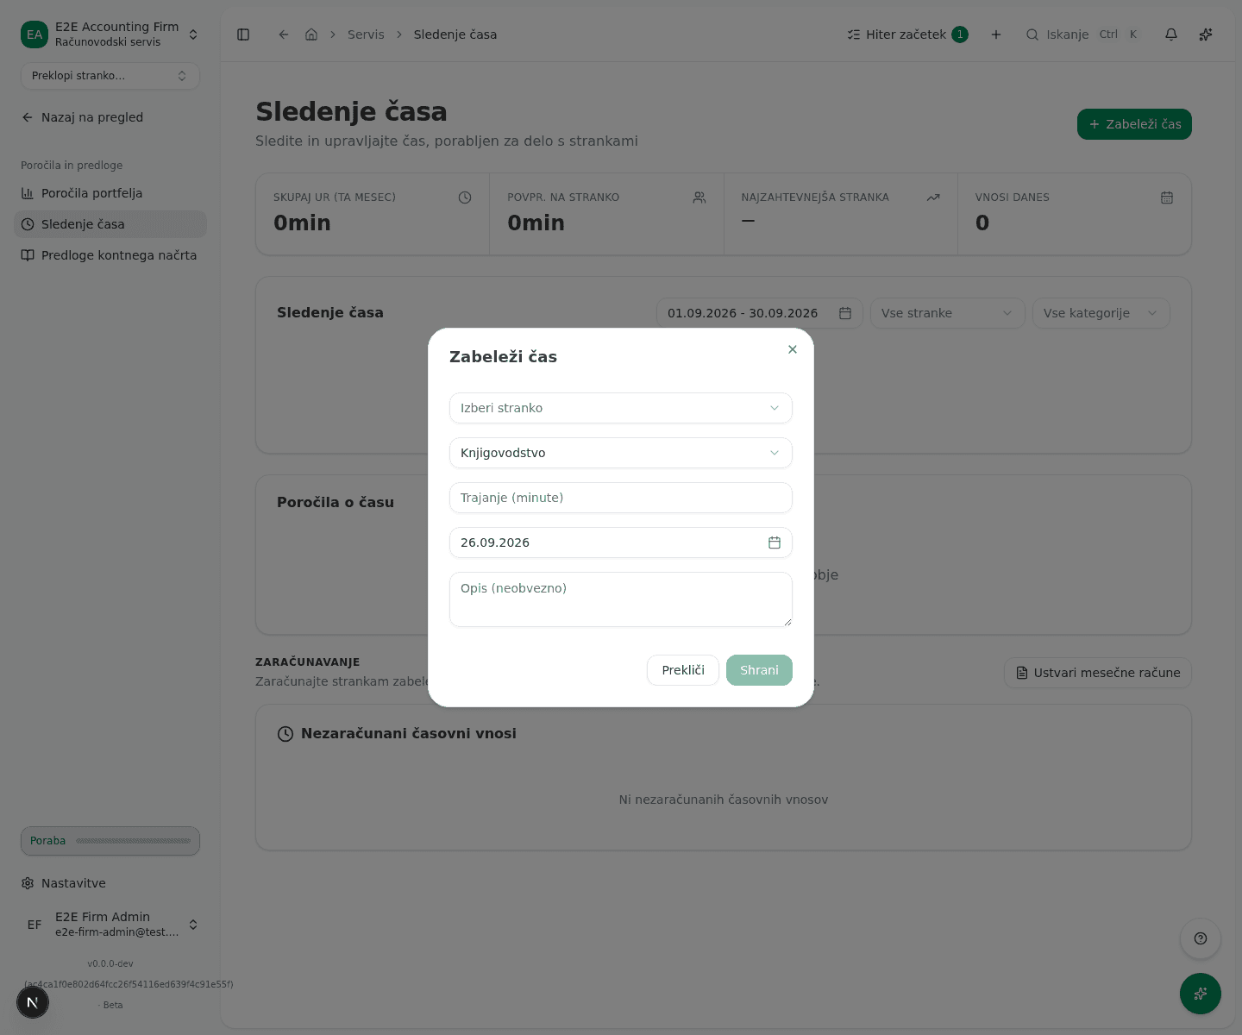Image resolution: width=1242 pixels, height=1035 pixels.
Task: Toggle the sidebar panel icon
Action: pyautogui.click(x=243, y=34)
